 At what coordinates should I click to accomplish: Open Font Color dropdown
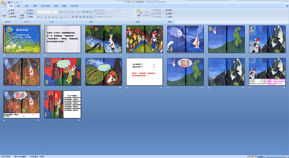pyautogui.click(x=67, y=17)
